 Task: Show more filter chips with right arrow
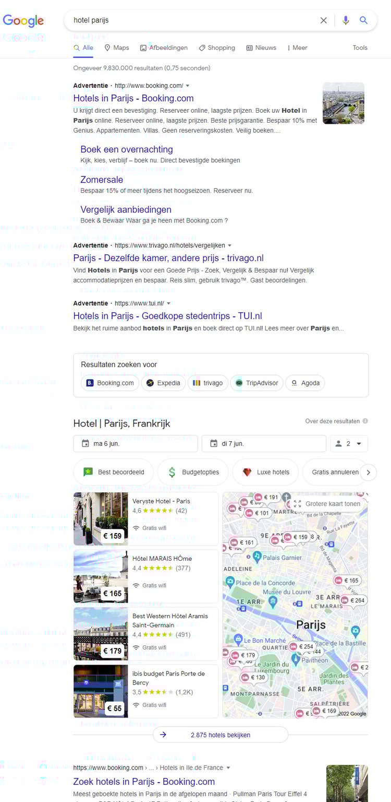tap(368, 473)
